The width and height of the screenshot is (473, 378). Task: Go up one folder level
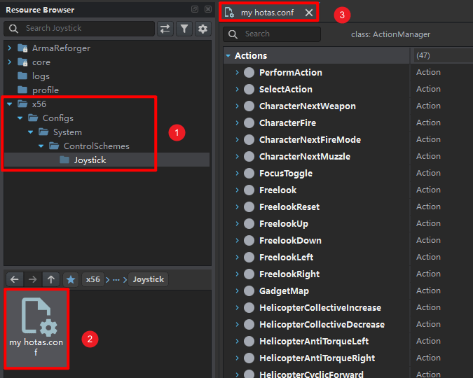pos(51,279)
